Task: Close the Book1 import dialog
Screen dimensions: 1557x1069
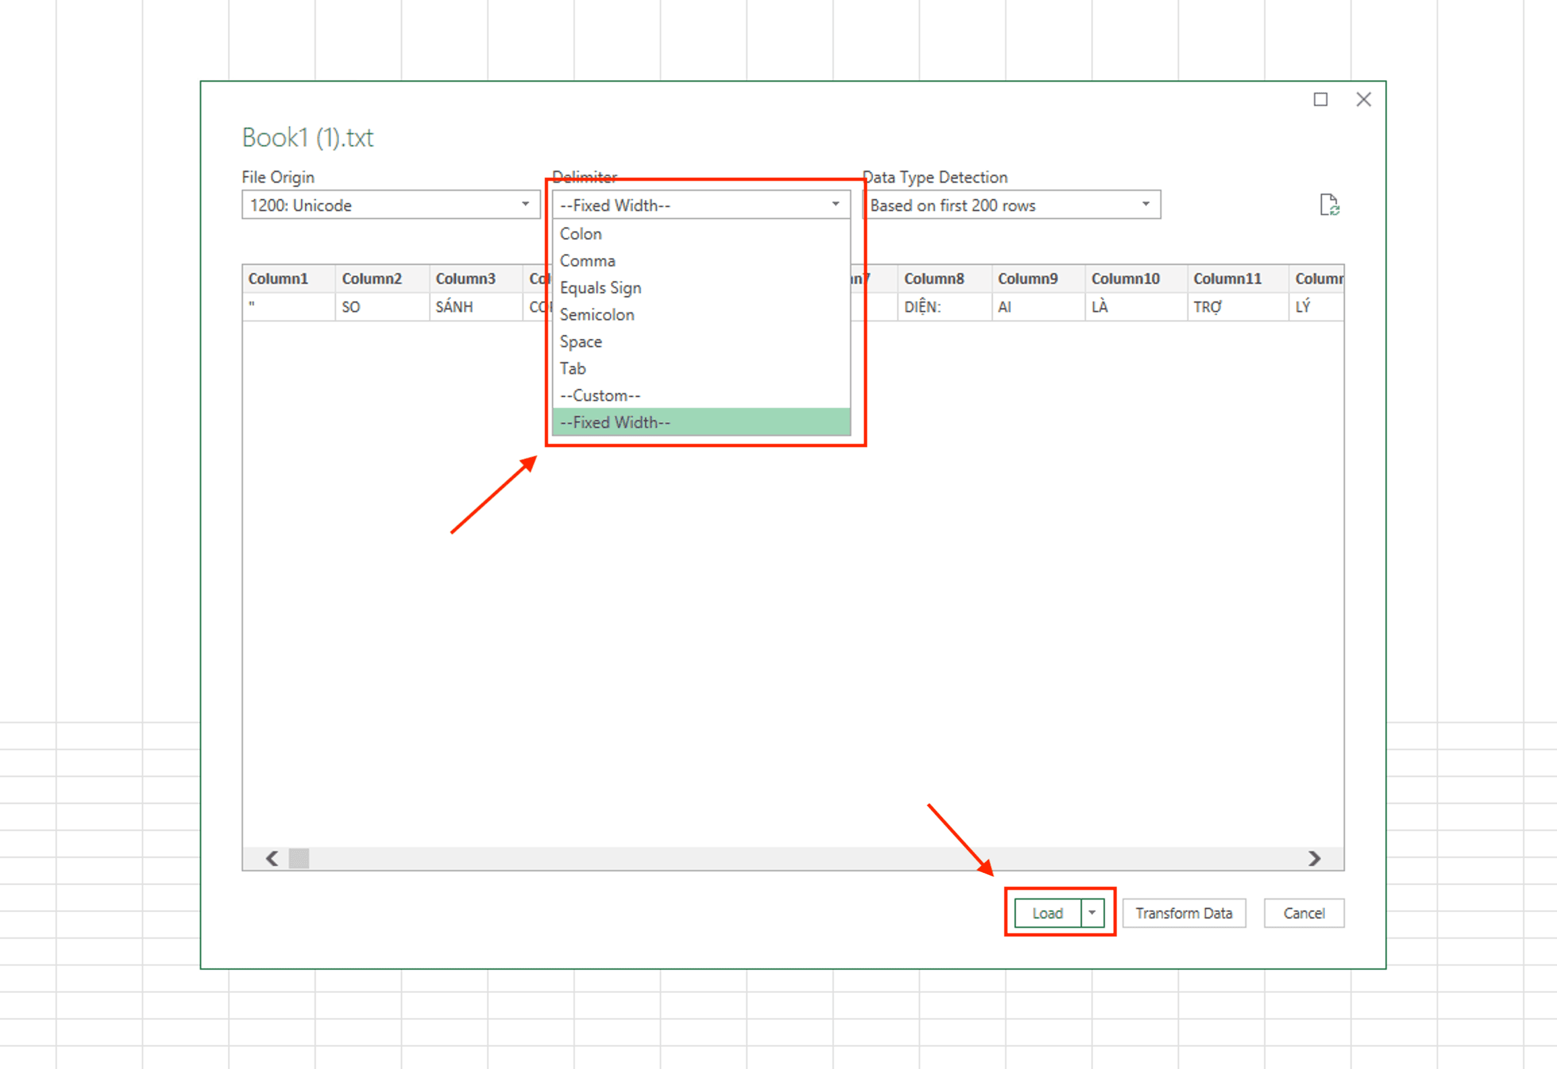Action: 1363,100
